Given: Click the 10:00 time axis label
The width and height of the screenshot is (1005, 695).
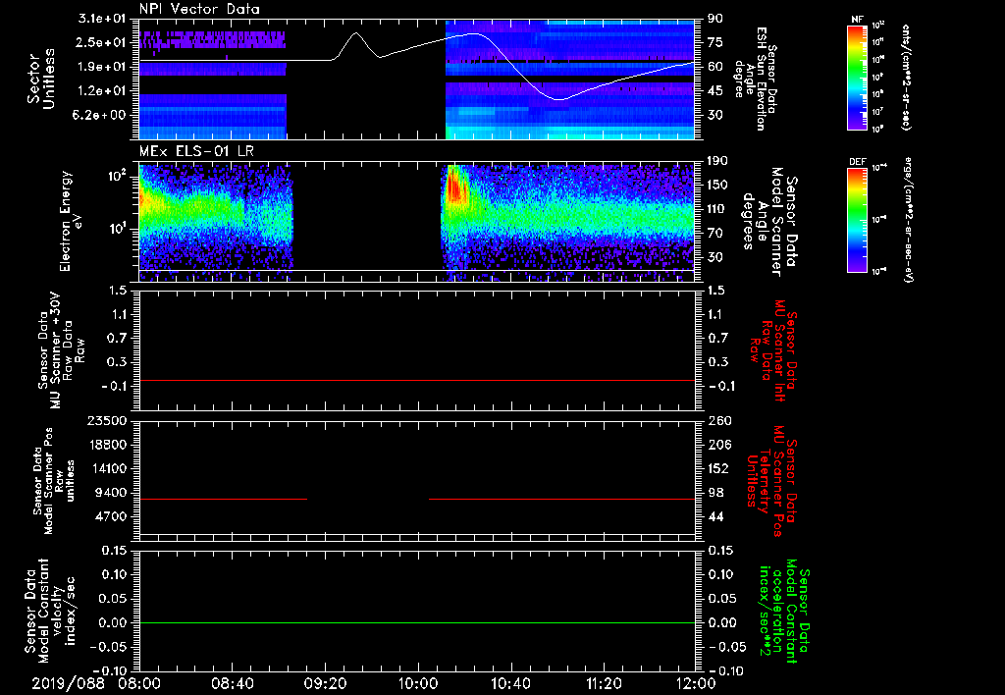Looking at the screenshot, I should (418, 683).
